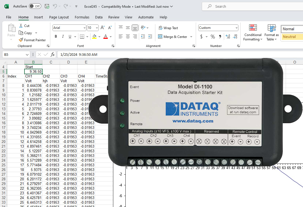303x207 pixels.
Task: Click Increase Font Size icon
Action: [x=103, y=28]
